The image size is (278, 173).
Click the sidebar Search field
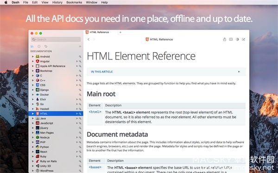(56, 39)
